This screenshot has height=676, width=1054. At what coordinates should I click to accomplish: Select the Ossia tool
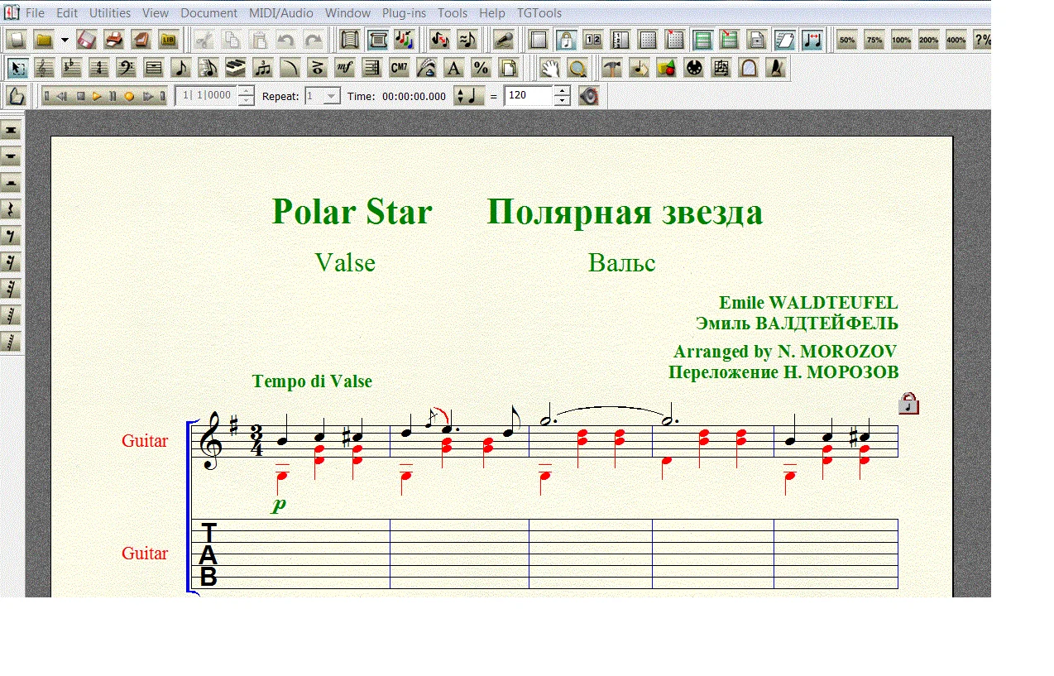(x=721, y=67)
